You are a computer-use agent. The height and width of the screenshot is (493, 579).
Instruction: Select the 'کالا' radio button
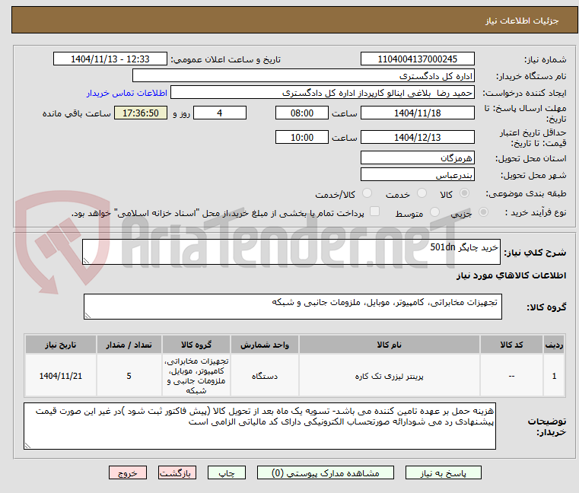coord(464,193)
